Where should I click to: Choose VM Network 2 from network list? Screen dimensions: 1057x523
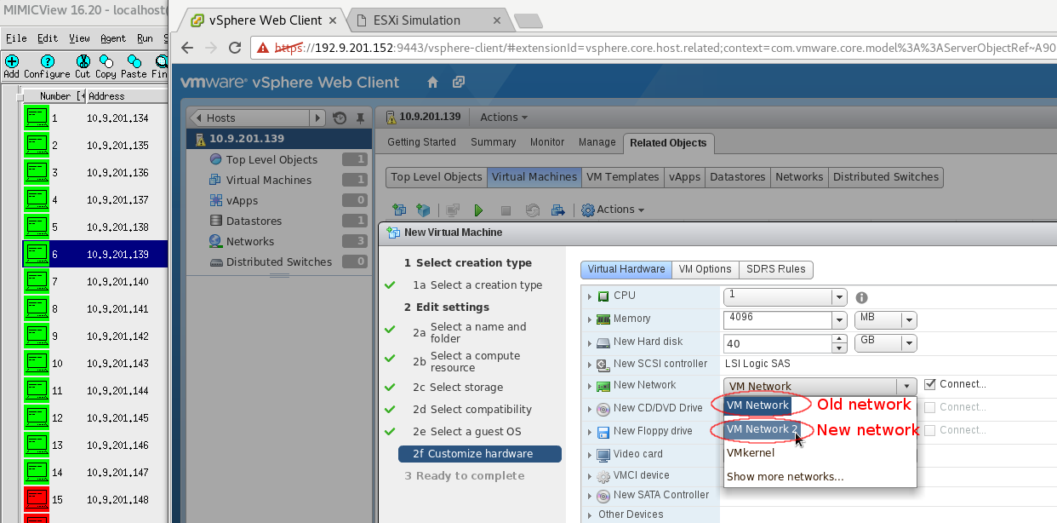point(761,429)
